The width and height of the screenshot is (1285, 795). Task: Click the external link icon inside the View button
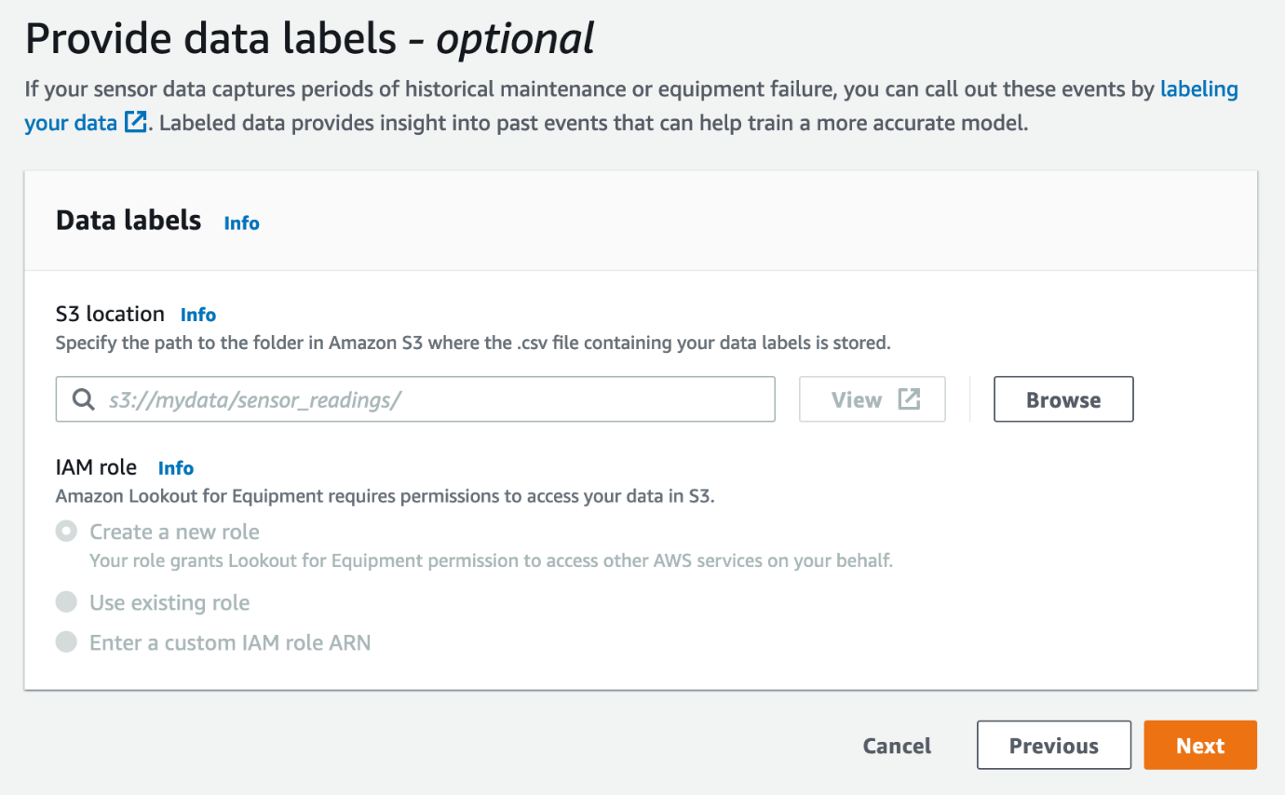tap(909, 399)
